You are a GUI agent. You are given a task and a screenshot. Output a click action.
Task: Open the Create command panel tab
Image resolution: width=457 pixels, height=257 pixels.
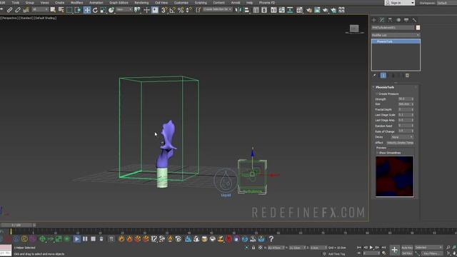coord(374,20)
